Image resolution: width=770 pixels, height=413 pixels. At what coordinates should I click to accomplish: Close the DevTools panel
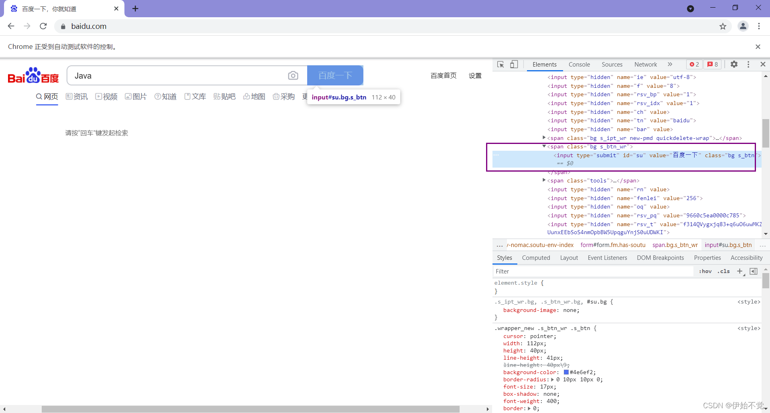(x=763, y=64)
